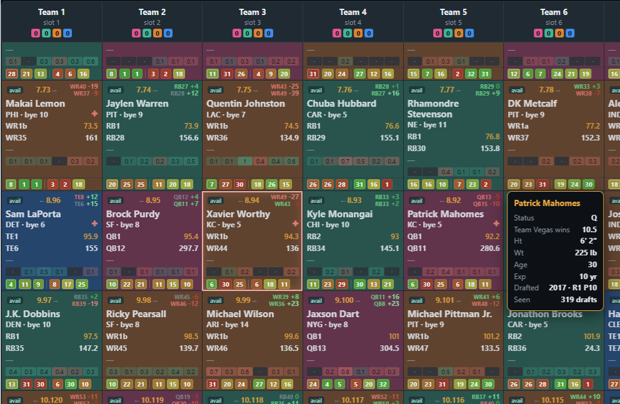The height and width of the screenshot is (404, 620).
Task: Click the player name Quentin Johnston
Action: tap(246, 104)
